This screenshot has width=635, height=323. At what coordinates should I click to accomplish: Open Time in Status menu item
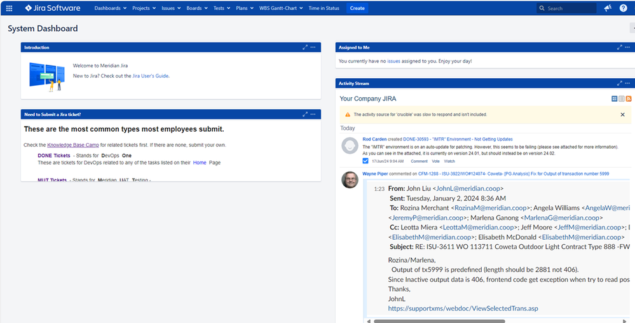[x=324, y=8]
